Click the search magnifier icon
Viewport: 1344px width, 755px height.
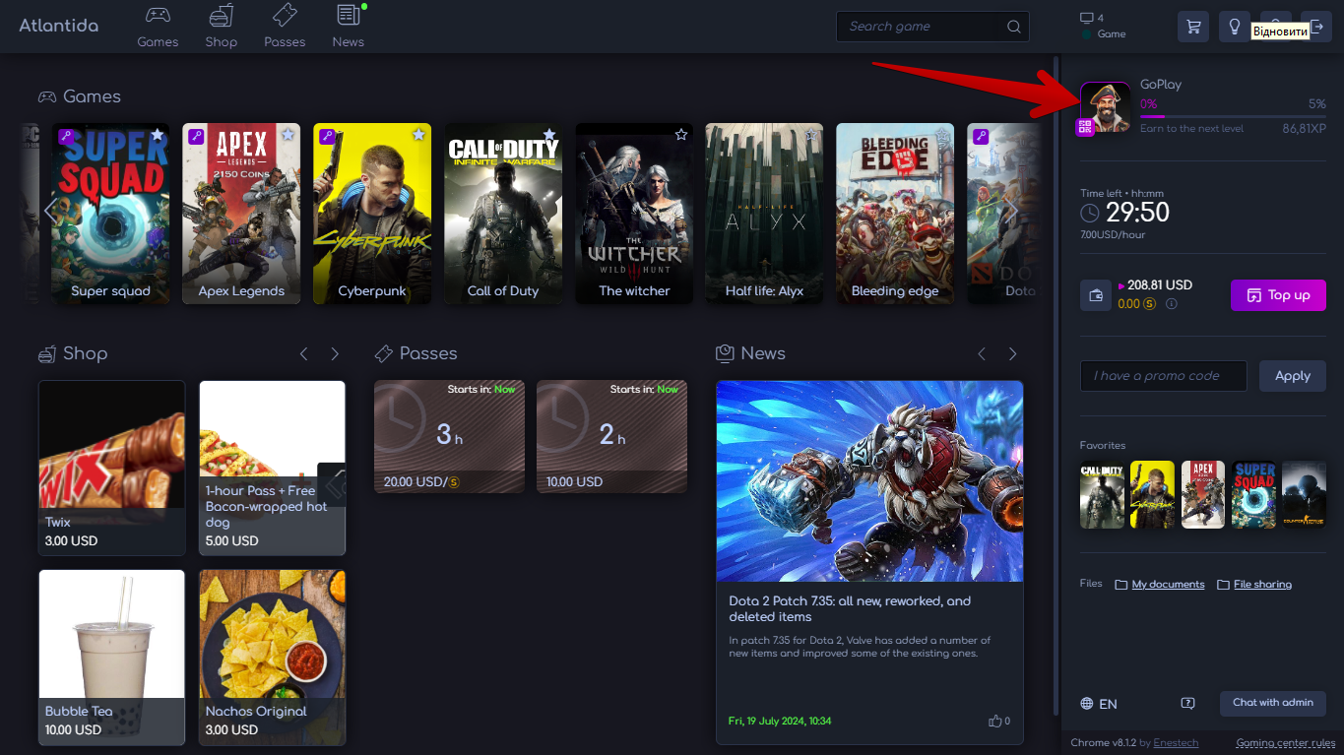[1014, 27]
